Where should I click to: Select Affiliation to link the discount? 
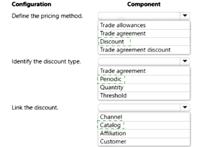(x=113, y=133)
